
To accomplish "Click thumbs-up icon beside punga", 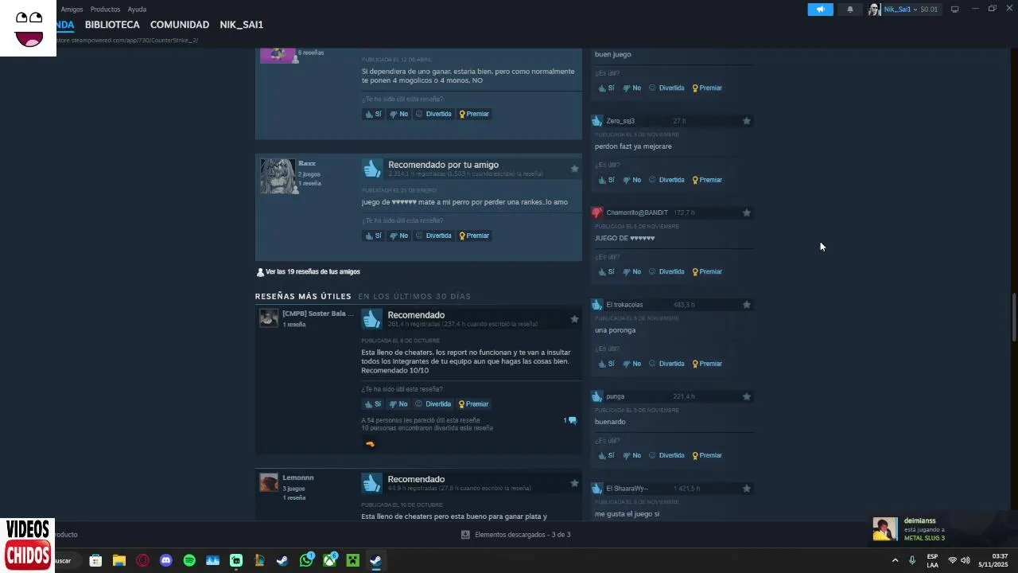I will point(597,396).
